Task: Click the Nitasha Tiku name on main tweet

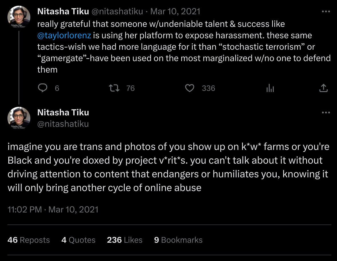Action: [x=63, y=113]
